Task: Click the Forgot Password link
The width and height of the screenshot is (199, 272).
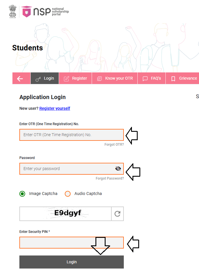Action: (110, 178)
